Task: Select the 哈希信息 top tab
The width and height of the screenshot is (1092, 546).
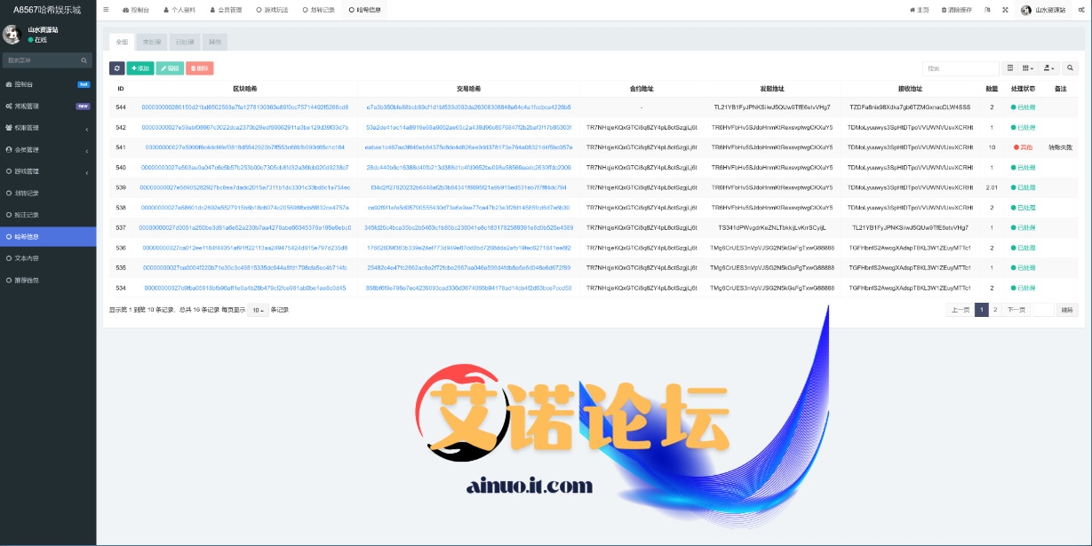Action: pyautogui.click(x=364, y=10)
